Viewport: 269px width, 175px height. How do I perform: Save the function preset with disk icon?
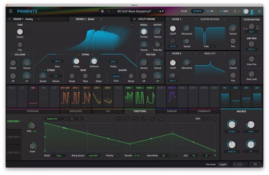point(72,119)
